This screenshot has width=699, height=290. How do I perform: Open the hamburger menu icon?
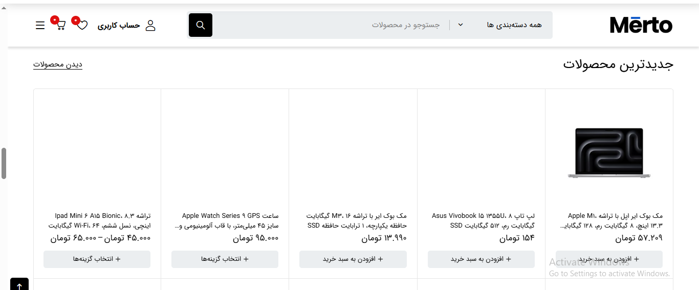tap(40, 26)
